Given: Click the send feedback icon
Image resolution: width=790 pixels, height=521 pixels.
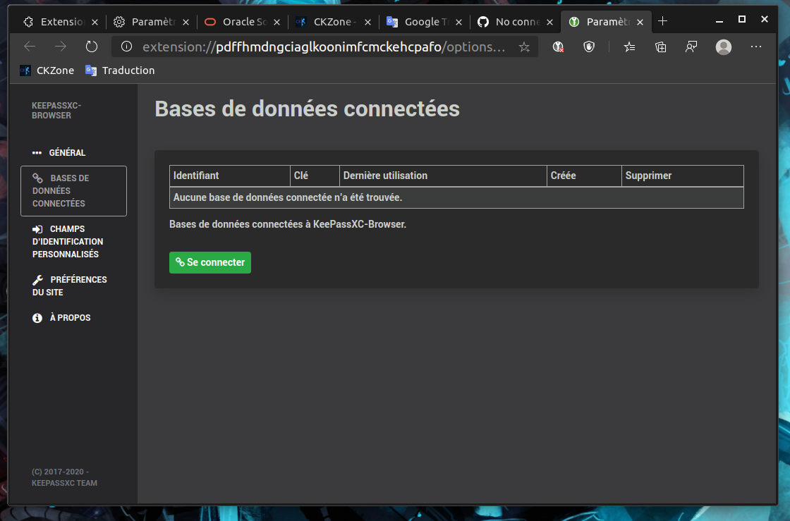Looking at the screenshot, I should point(691,47).
